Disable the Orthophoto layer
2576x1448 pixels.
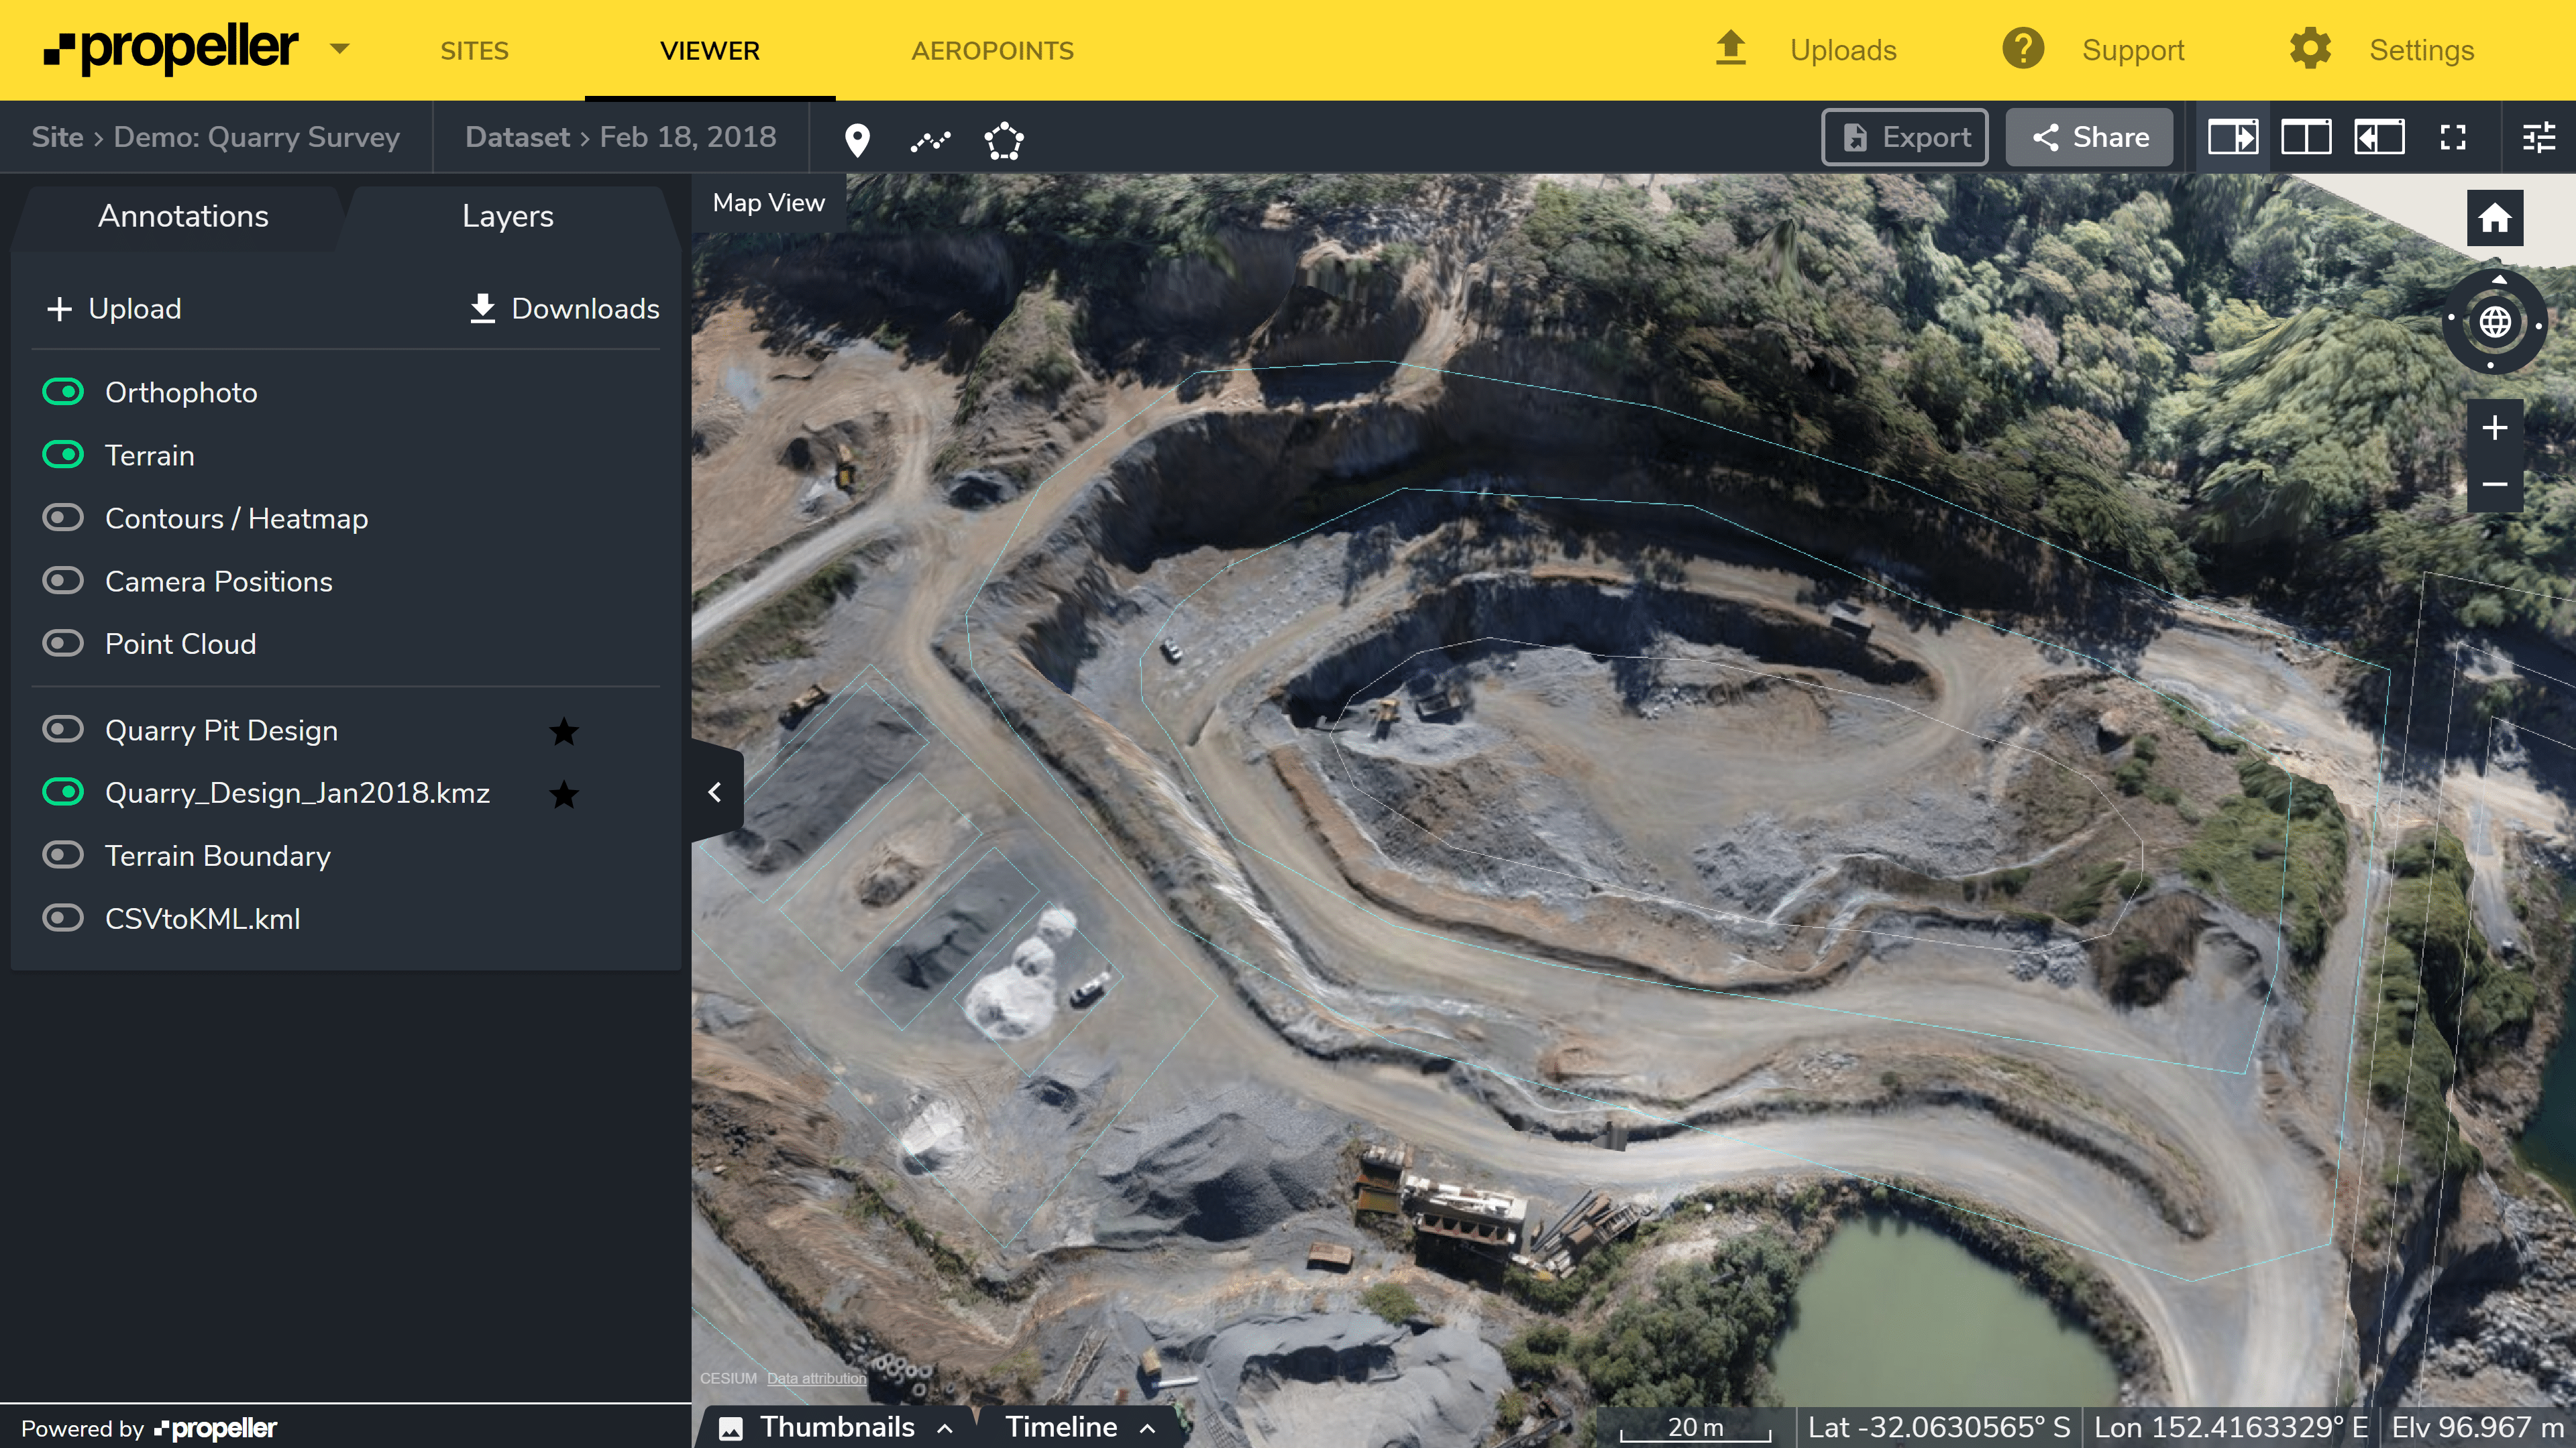pos(64,391)
